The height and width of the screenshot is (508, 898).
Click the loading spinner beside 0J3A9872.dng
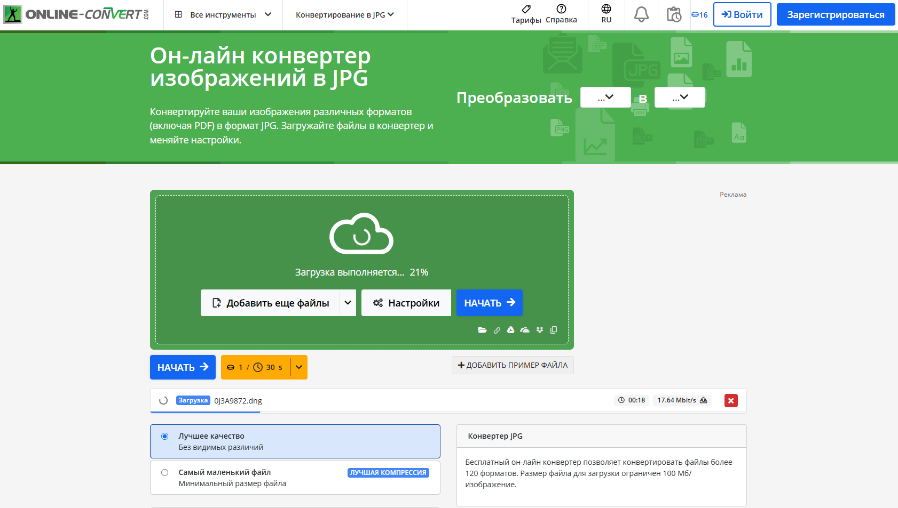[163, 400]
